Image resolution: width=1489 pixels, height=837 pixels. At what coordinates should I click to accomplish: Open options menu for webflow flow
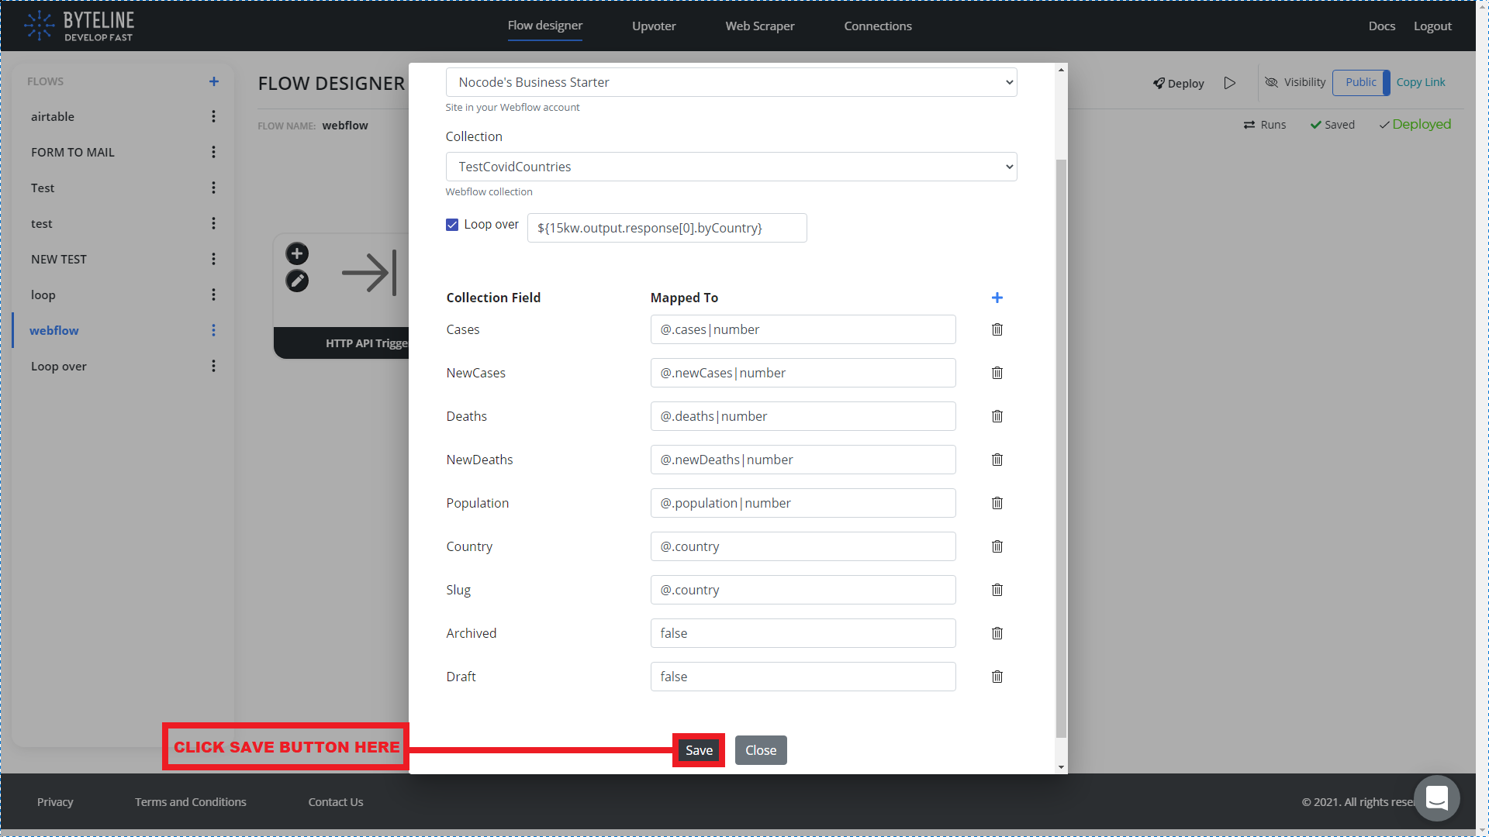(213, 330)
